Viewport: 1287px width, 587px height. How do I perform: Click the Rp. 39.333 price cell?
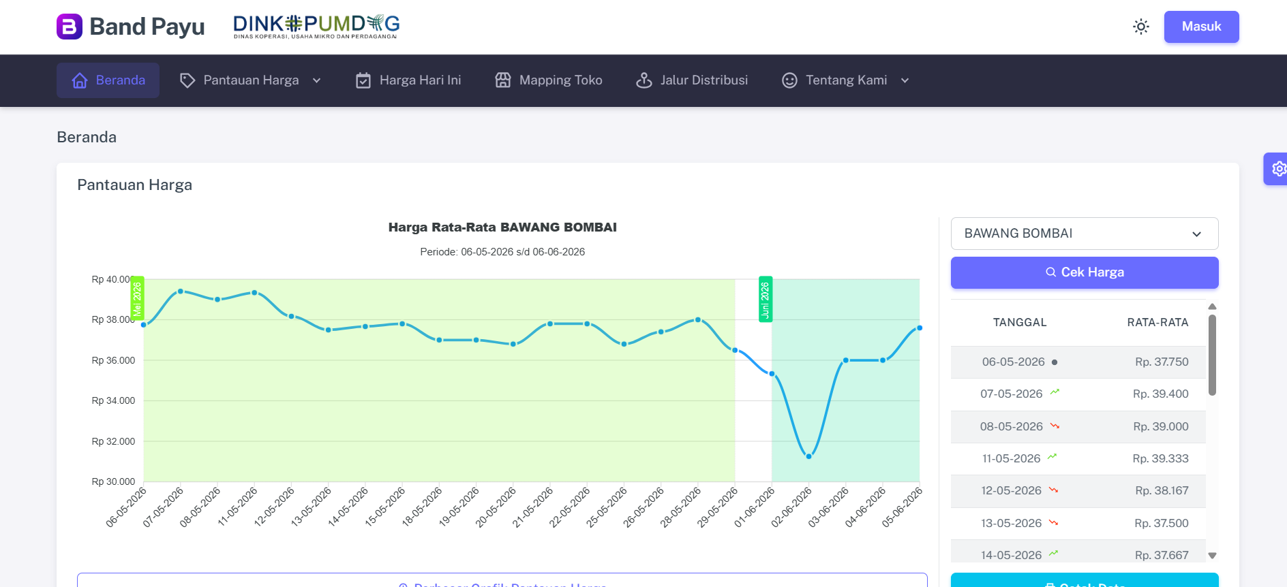[1161, 459]
